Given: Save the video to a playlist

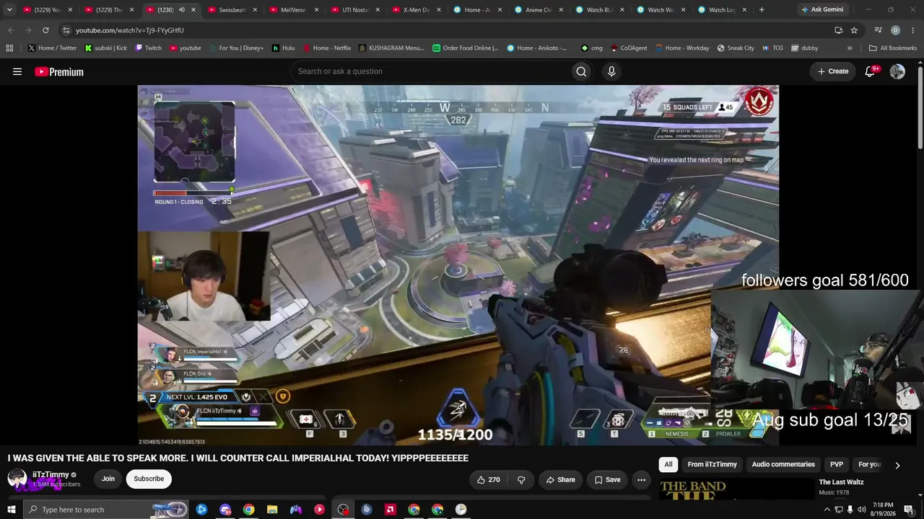Looking at the screenshot, I should 607,479.
